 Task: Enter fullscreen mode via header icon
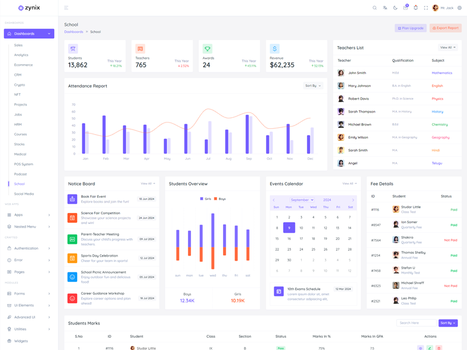[x=426, y=8]
